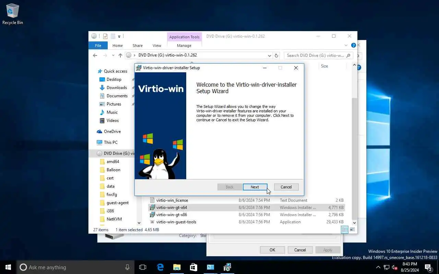Open the Windows Start menu

point(8,267)
